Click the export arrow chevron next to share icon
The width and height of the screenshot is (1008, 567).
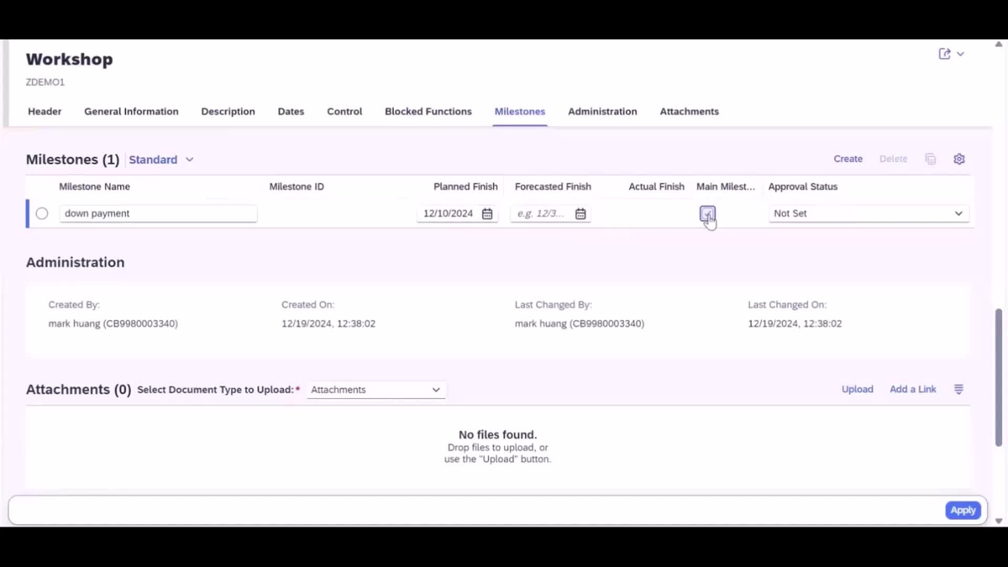coord(960,54)
